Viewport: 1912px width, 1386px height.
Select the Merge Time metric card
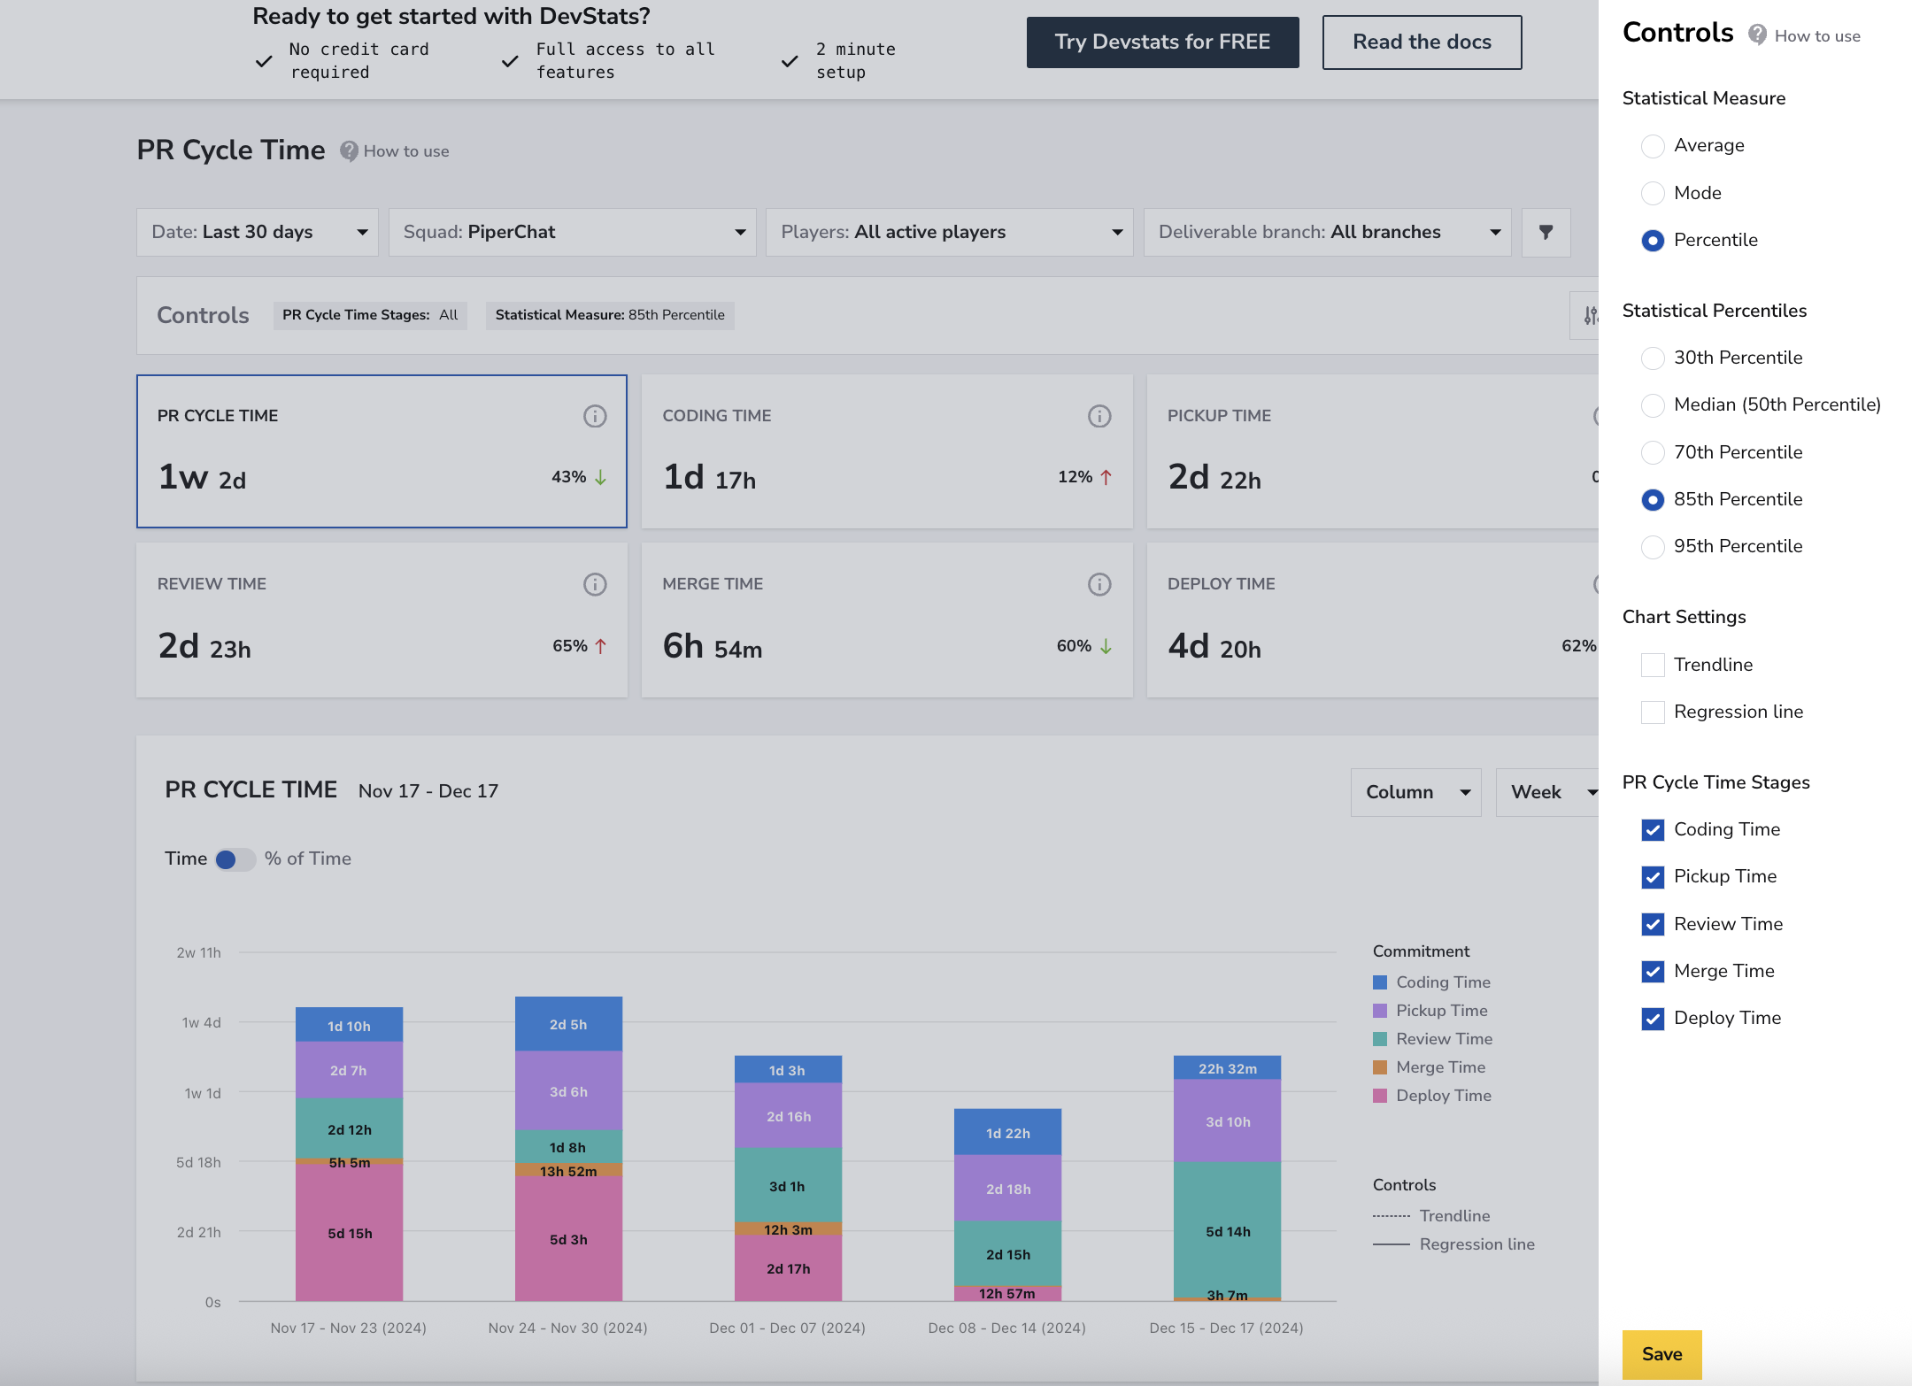(887, 620)
